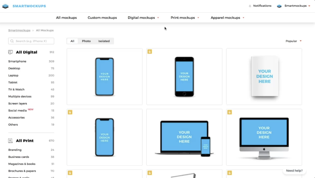Click the All Mockups breadcrumb text
315x178 pixels.
45,30
